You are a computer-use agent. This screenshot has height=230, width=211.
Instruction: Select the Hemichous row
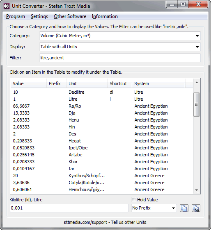pyautogui.click(x=102, y=189)
